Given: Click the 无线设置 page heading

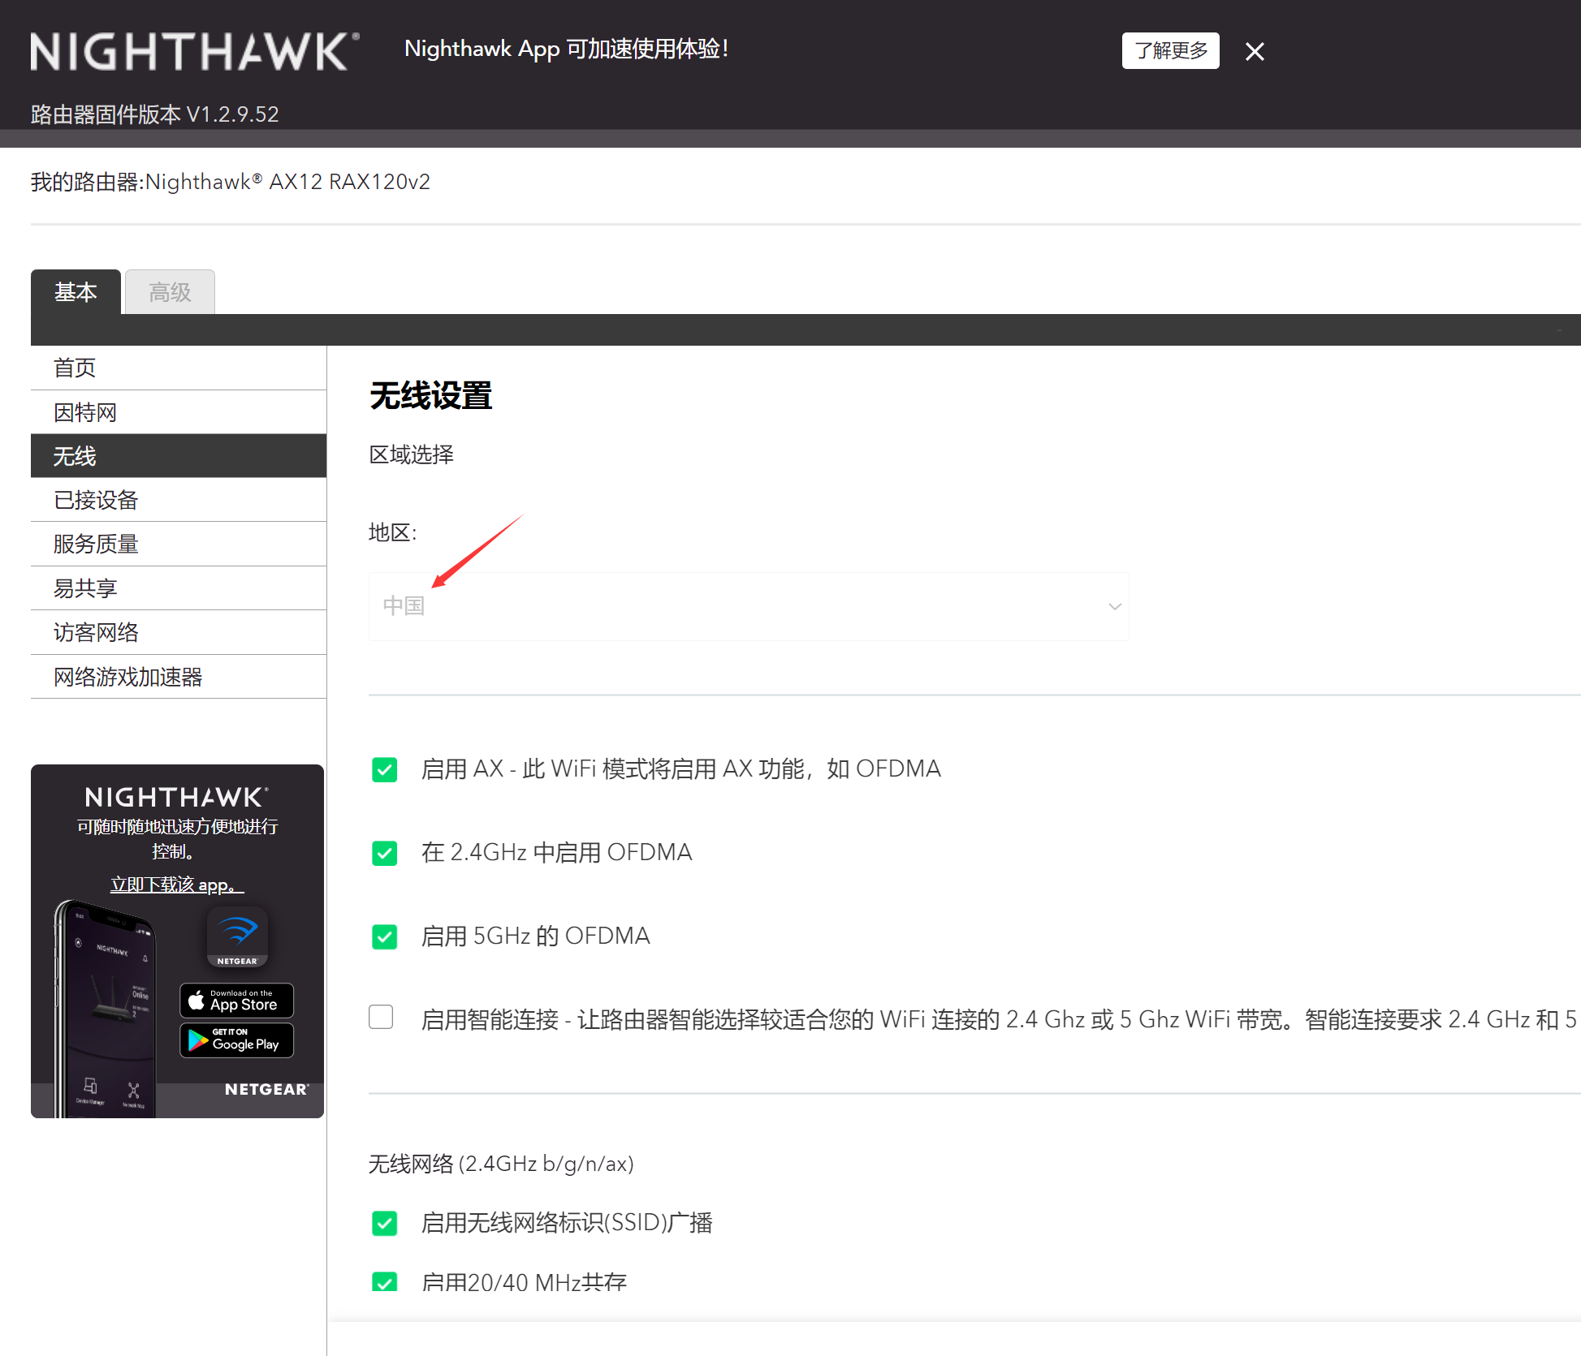Looking at the screenshot, I should point(430,396).
